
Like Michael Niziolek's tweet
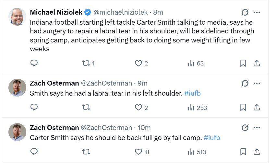(138, 63)
